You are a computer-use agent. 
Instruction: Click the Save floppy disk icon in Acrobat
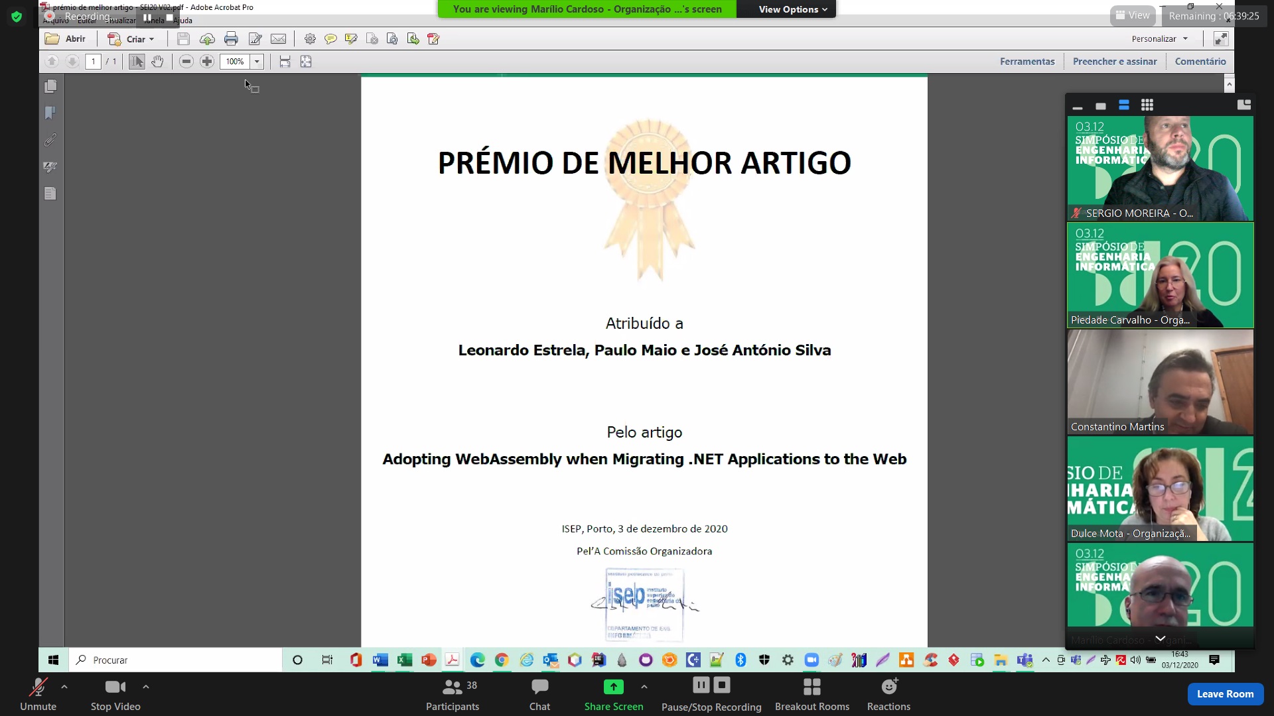[x=183, y=39]
